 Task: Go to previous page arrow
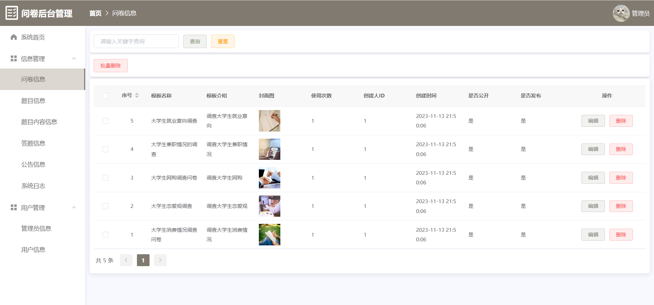[126, 260]
